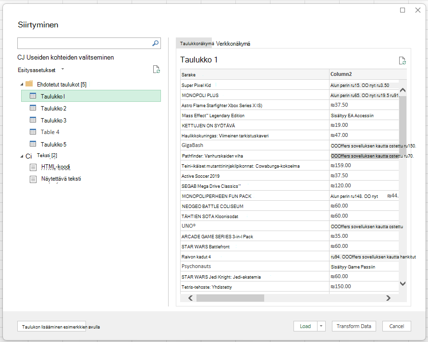Click the ₪150.00 price cell
The width and height of the screenshot is (428, 342).
[x=364, y=287]
